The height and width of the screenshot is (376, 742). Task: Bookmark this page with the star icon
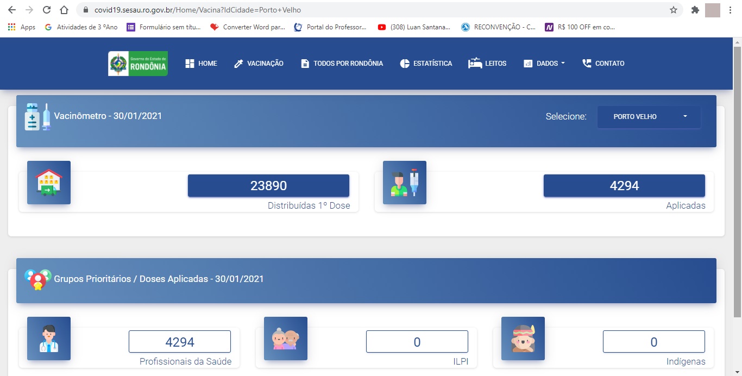pyautogui.click(x=674, y=10)
